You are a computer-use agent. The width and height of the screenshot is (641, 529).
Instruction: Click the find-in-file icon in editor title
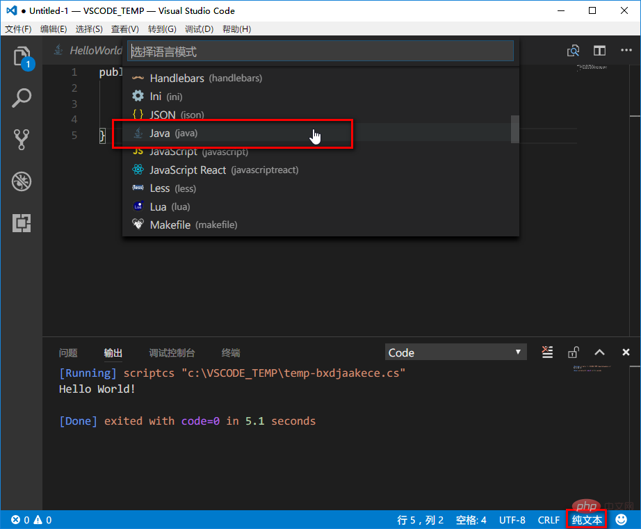(x=571, y=51)
